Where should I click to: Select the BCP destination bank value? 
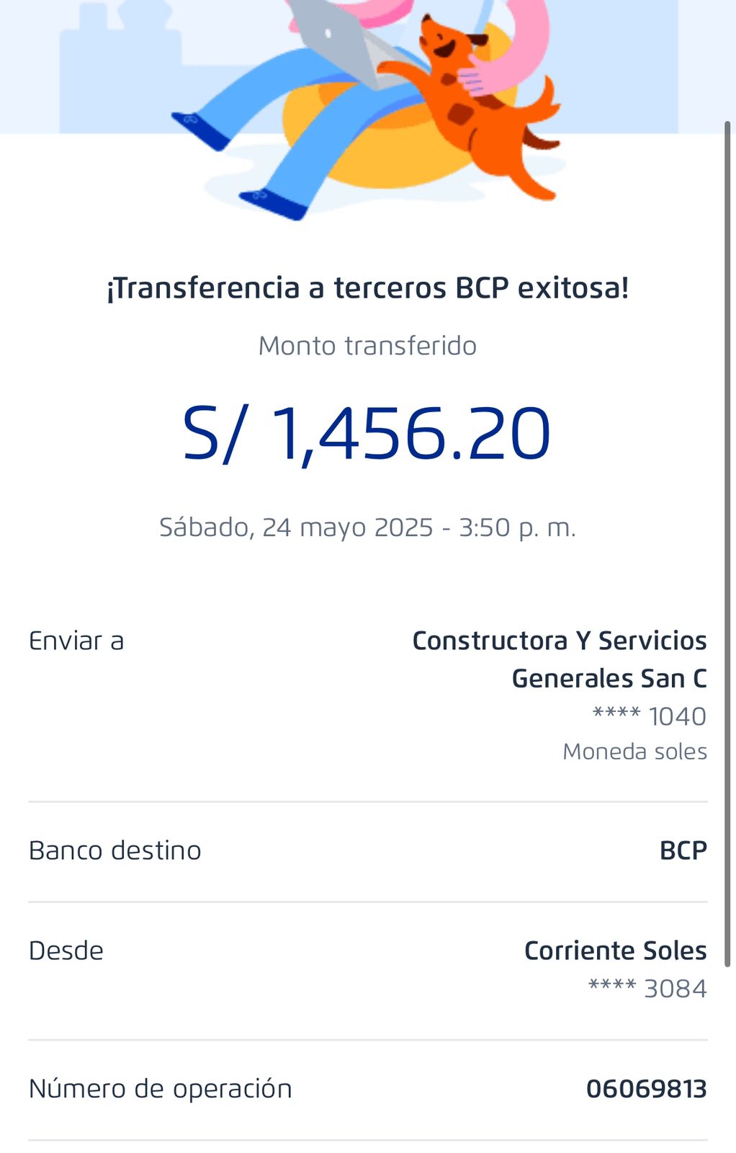[683, 850]
